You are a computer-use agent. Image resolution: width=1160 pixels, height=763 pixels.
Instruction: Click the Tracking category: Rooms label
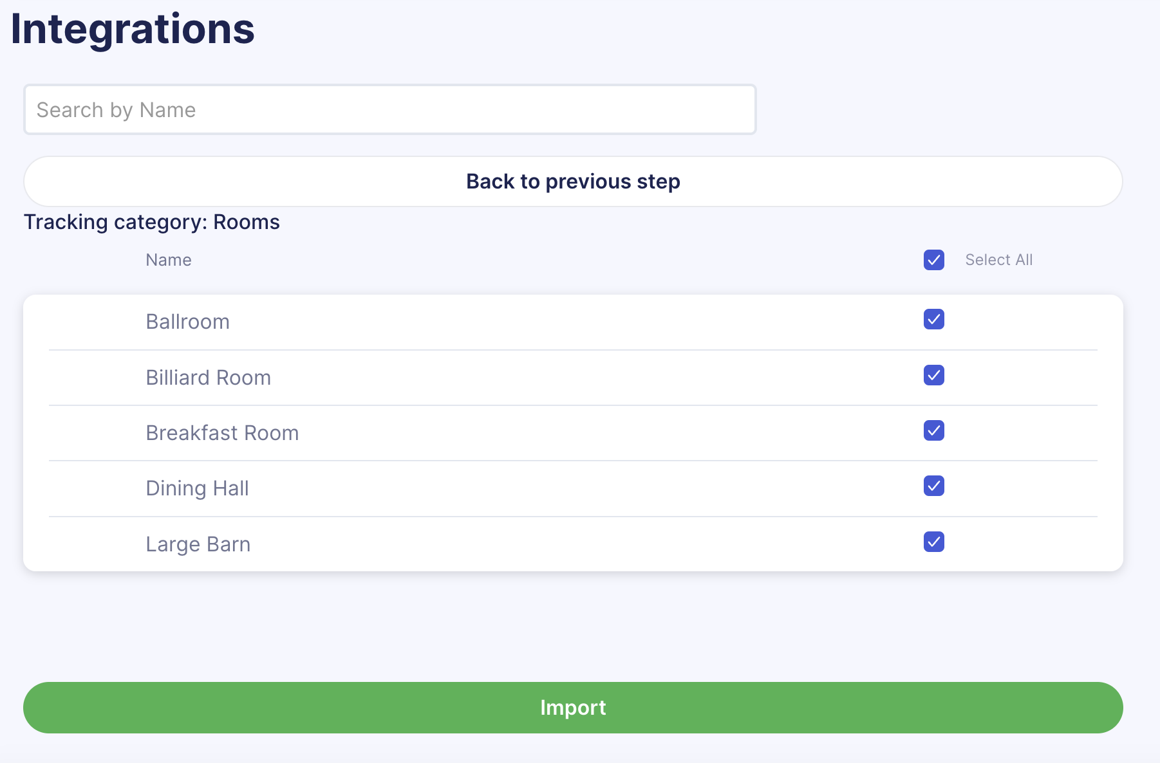[151, 222]
